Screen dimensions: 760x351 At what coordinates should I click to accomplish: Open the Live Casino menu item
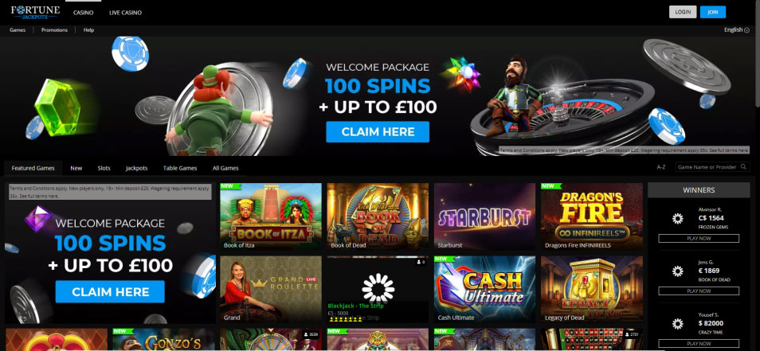[x=126, y=13]
